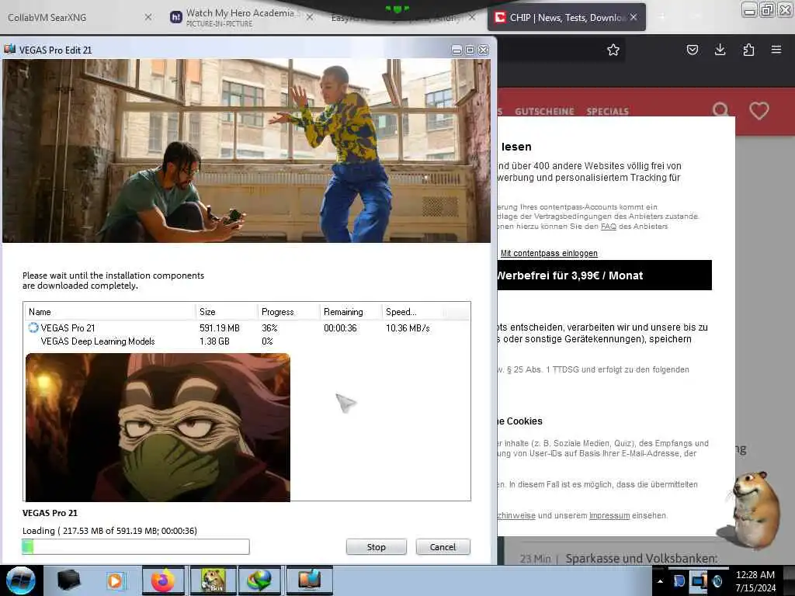
Task: Click the Cancel button in the VEGAS installer
Action: click(443, 547)
